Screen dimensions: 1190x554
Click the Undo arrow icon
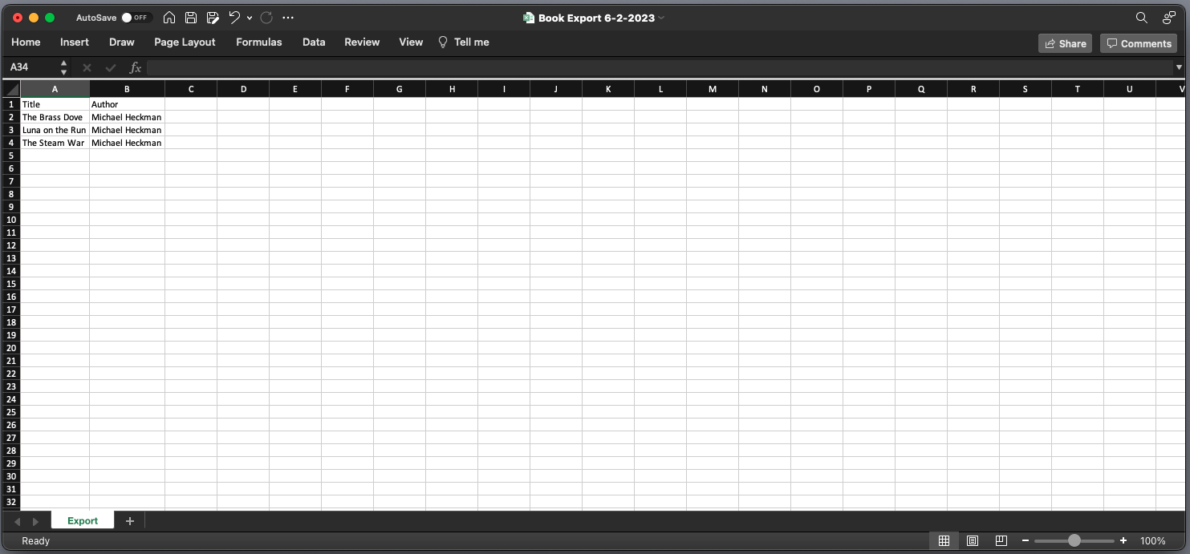coord(234,18)
